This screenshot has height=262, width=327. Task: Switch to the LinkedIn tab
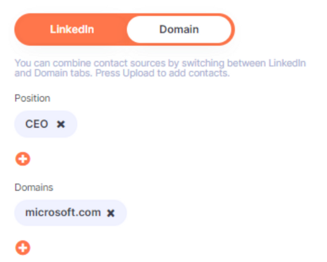(72, 29)
